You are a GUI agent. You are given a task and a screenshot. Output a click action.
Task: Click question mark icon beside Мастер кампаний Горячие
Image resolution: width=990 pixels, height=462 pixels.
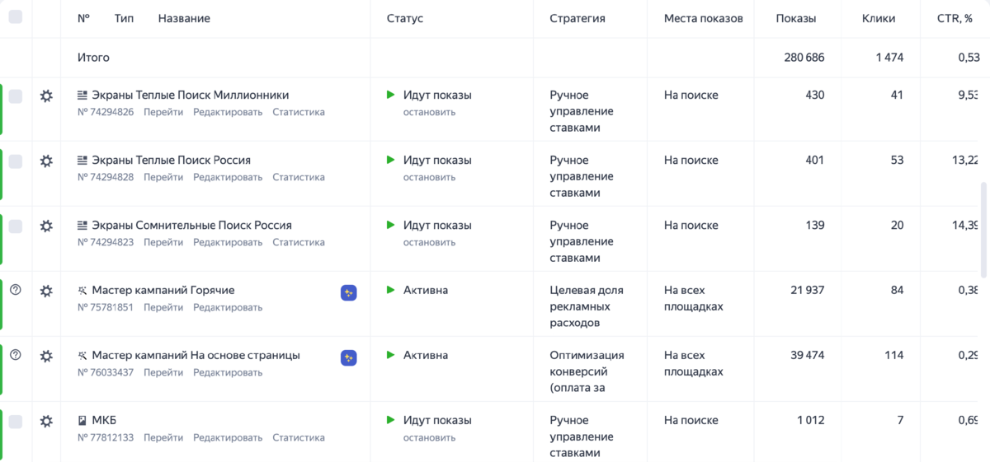tap(15, 290)
